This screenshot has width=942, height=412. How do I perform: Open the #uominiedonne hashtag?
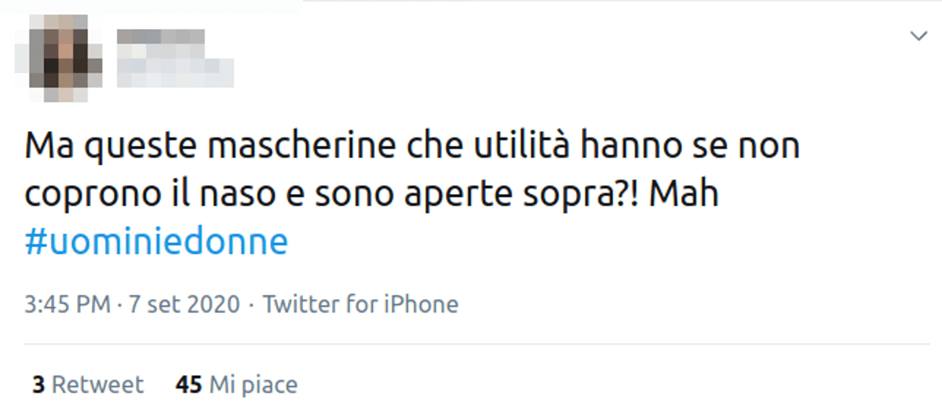point(156,243)
